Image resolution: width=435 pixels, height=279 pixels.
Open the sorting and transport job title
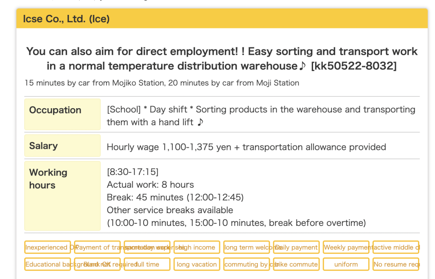(222, 59)
